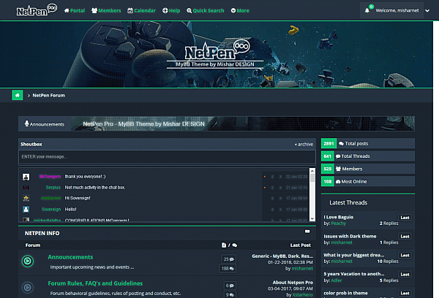Open the Announcements forum
The image size is (439, 298).
70,257
